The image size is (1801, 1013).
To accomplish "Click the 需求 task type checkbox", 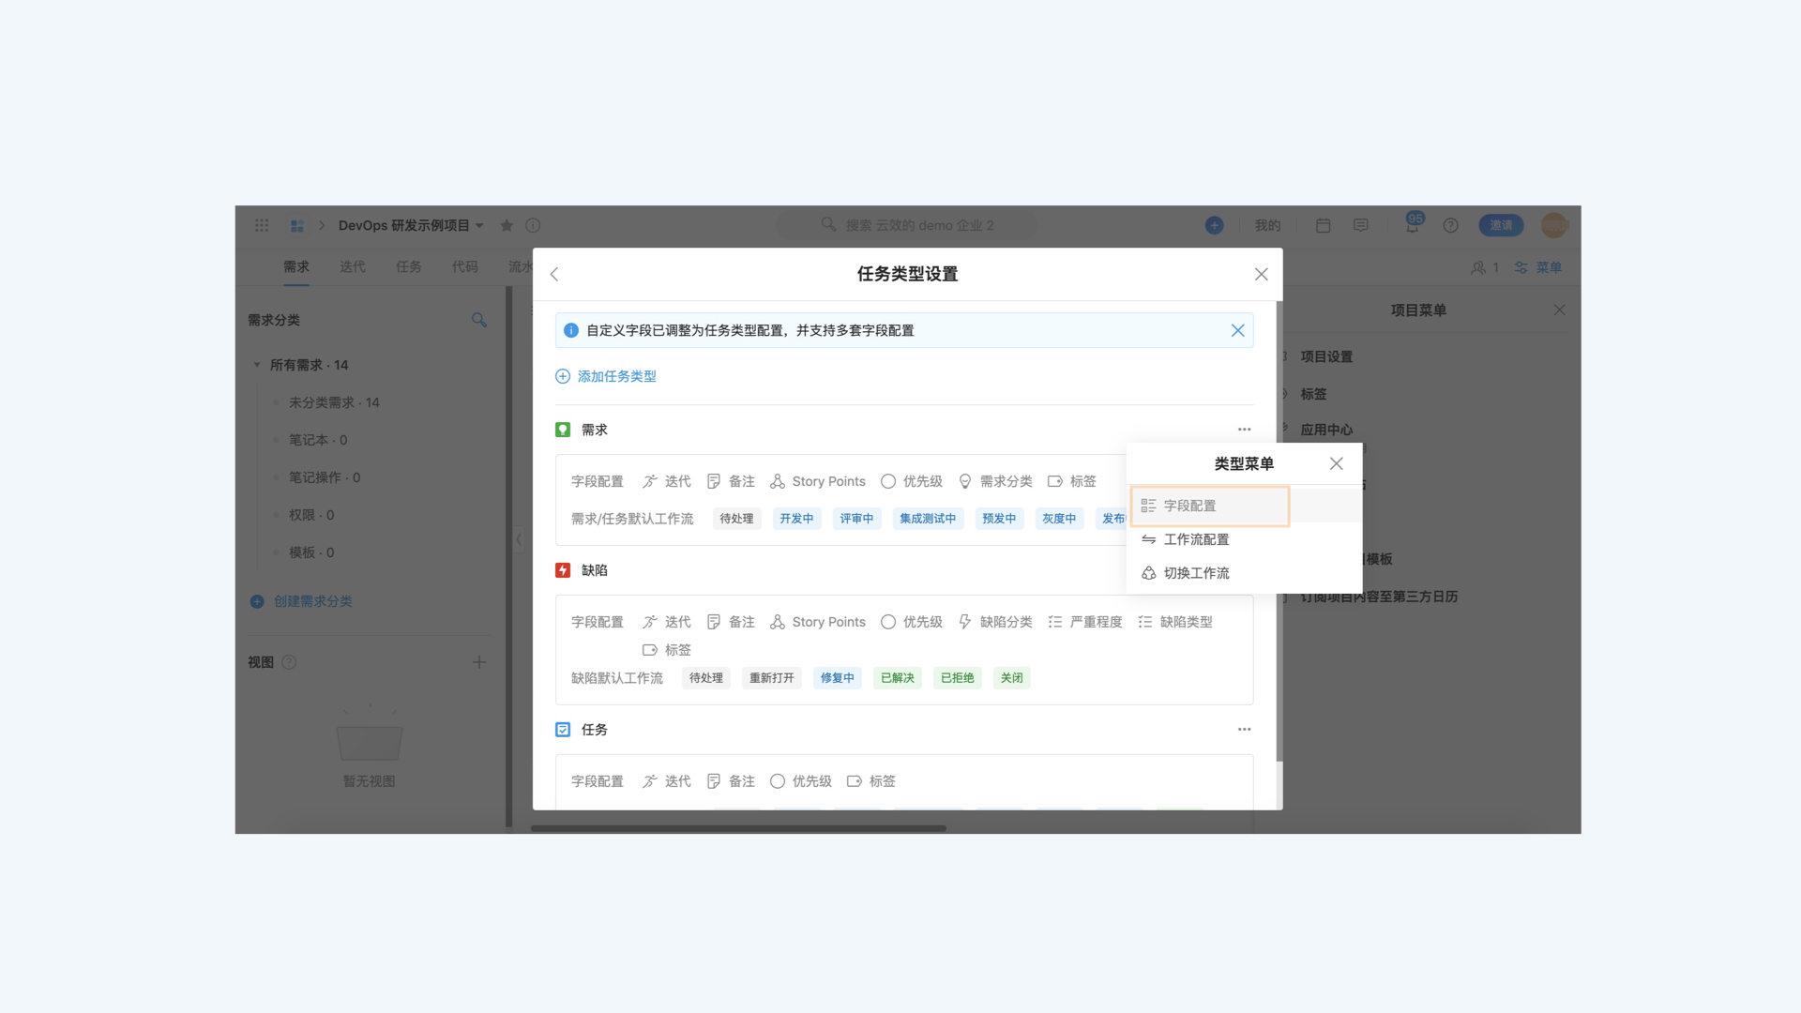I will (563, 430).
